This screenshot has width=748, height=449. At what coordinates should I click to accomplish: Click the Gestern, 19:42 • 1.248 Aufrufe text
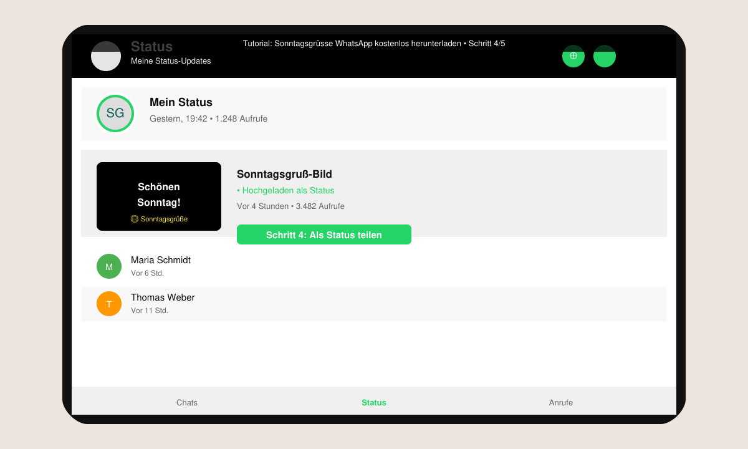pos(208,118)
